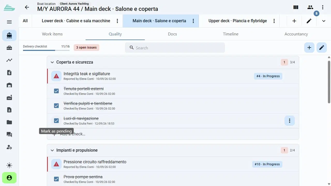Open the hamburger menu in sidebar
The image size is (331, 186).
9,22
